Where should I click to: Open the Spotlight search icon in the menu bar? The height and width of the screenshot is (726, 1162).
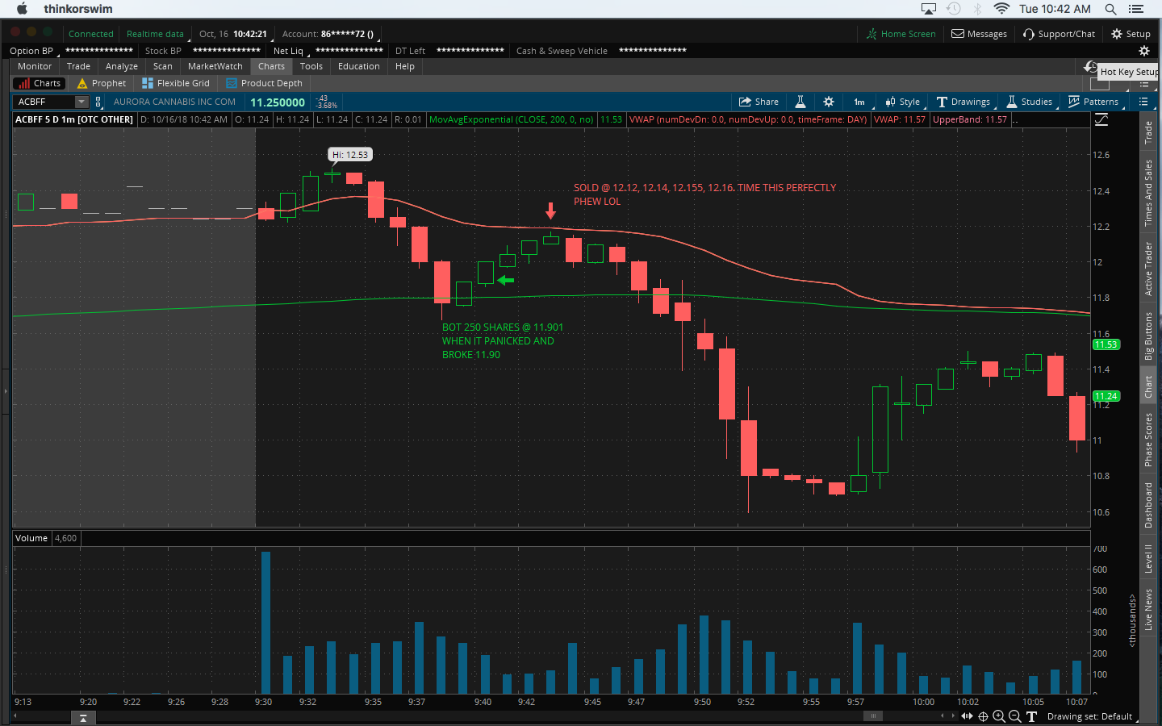1110,9
